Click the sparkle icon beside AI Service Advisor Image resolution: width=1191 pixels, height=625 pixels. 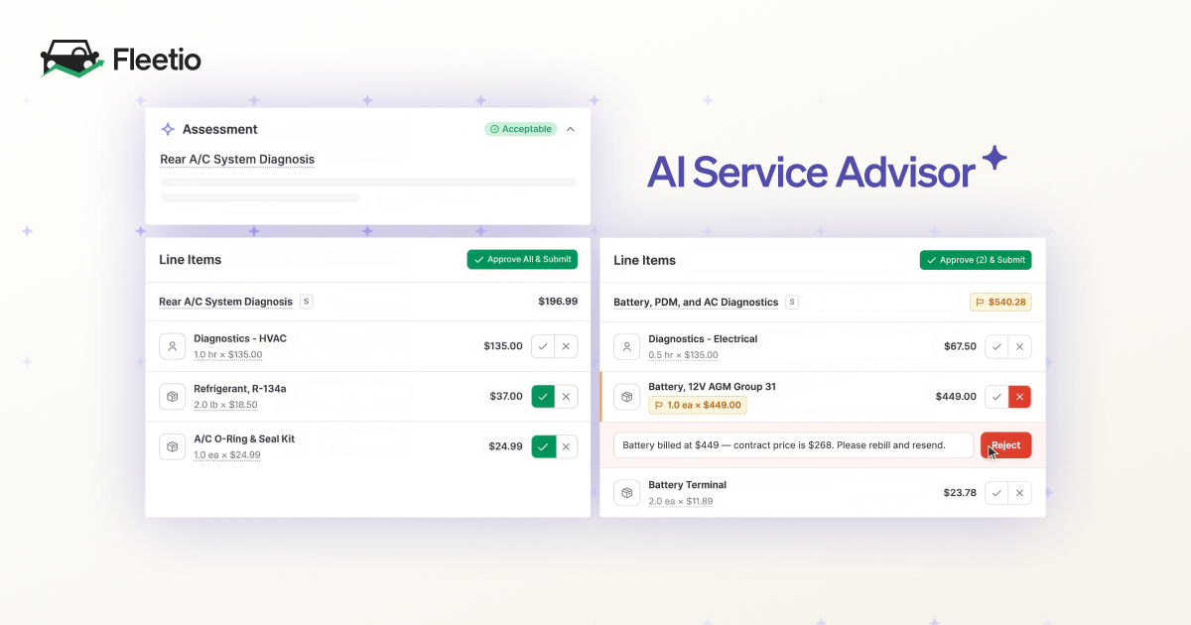pyautogui.click(x=993, y=159)
